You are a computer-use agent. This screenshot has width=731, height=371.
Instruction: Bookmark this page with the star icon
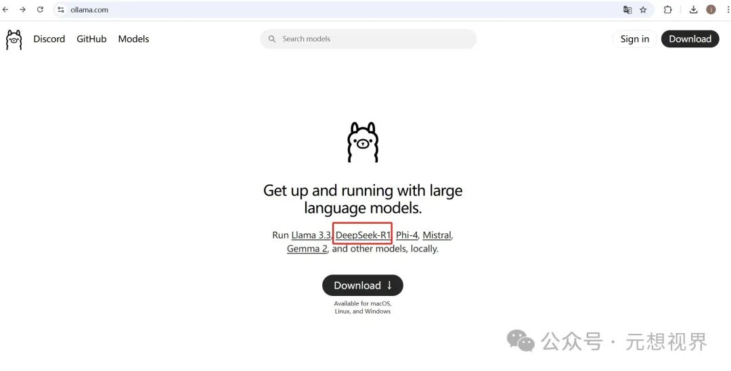coord(644,9)
